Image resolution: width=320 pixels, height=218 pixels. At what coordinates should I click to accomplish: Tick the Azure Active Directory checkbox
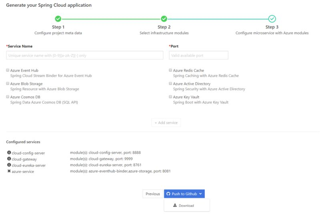pyautogui.click(x=170, y=83)
